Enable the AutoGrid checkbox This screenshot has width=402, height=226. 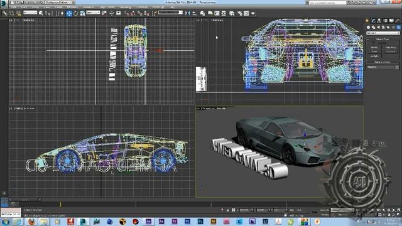pos(373,43)
